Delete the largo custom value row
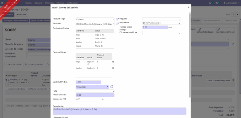Viewport: 241px width, 118px height. [x=113, y=62]
